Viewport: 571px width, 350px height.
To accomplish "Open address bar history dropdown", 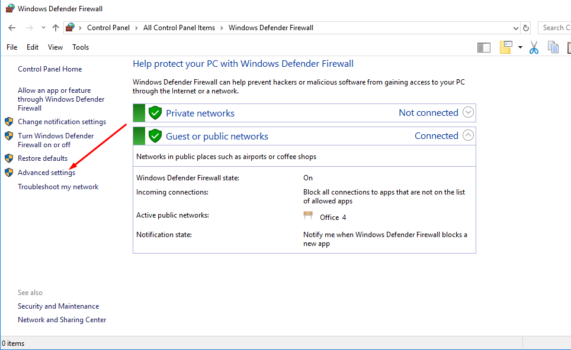I will click(516, 28).
